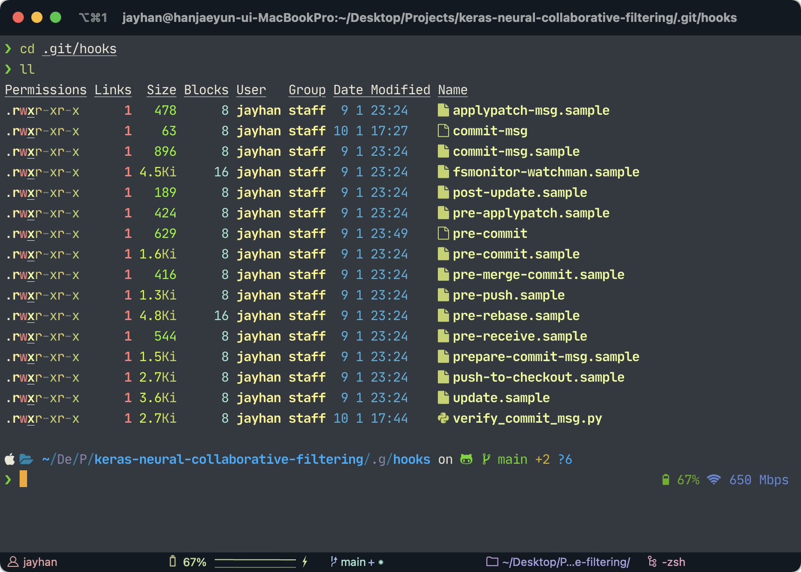Click the WiFi icon near 650 Mbps
This screenshot has height=572, width=801.
[x=714, y=480]
